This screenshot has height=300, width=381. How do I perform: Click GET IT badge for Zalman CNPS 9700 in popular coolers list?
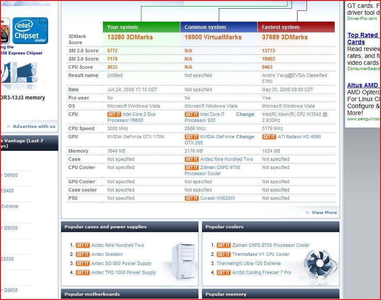pos(224,245)
